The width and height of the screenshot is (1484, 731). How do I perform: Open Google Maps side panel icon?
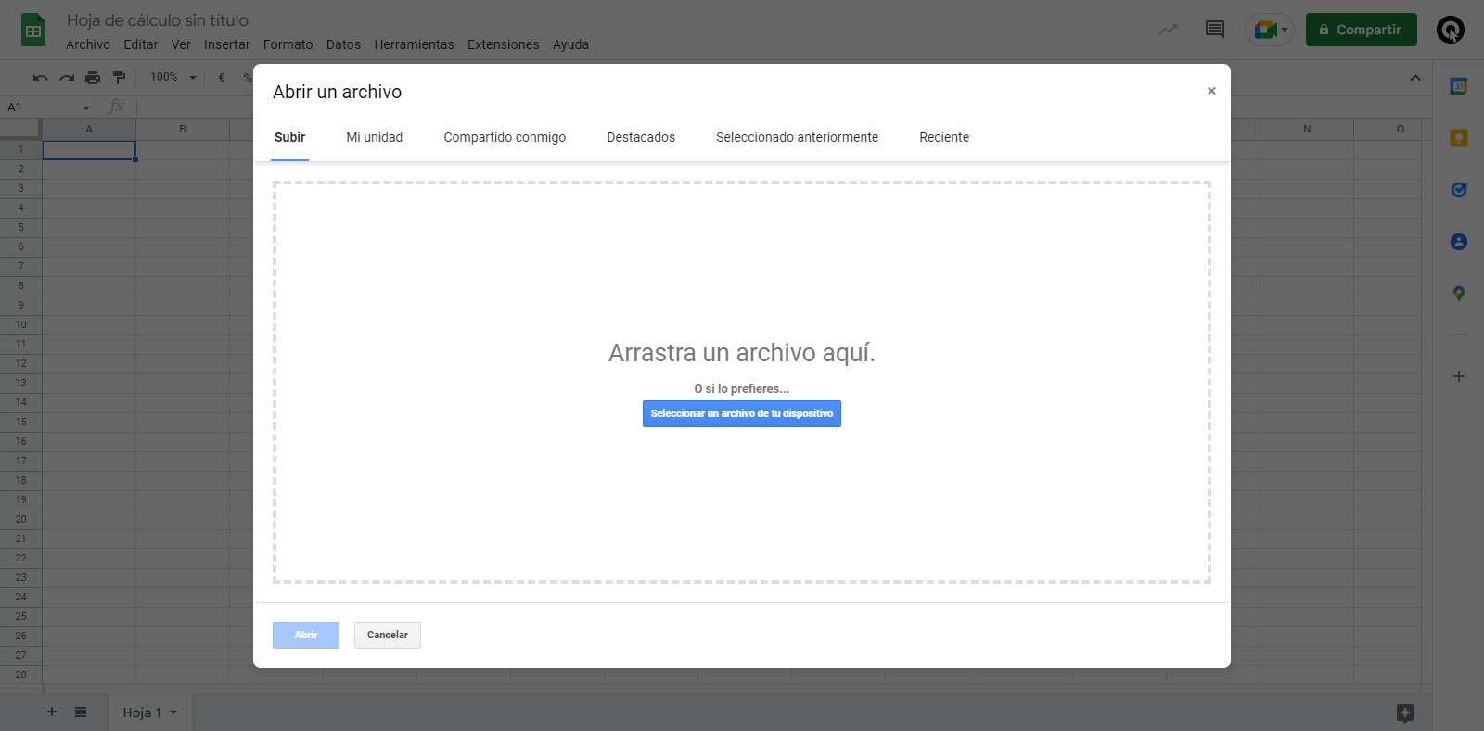pos(1458,294)
